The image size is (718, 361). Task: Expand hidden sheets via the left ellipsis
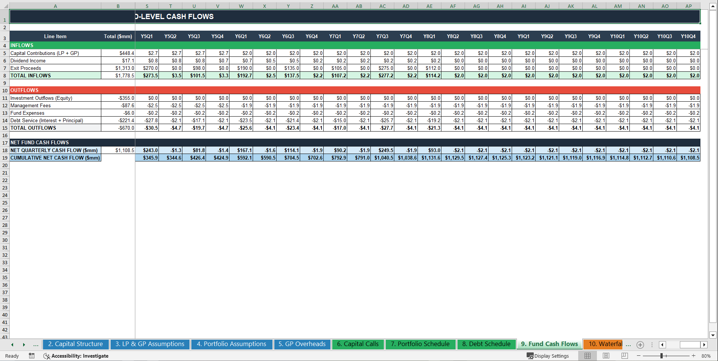(36, 345)
